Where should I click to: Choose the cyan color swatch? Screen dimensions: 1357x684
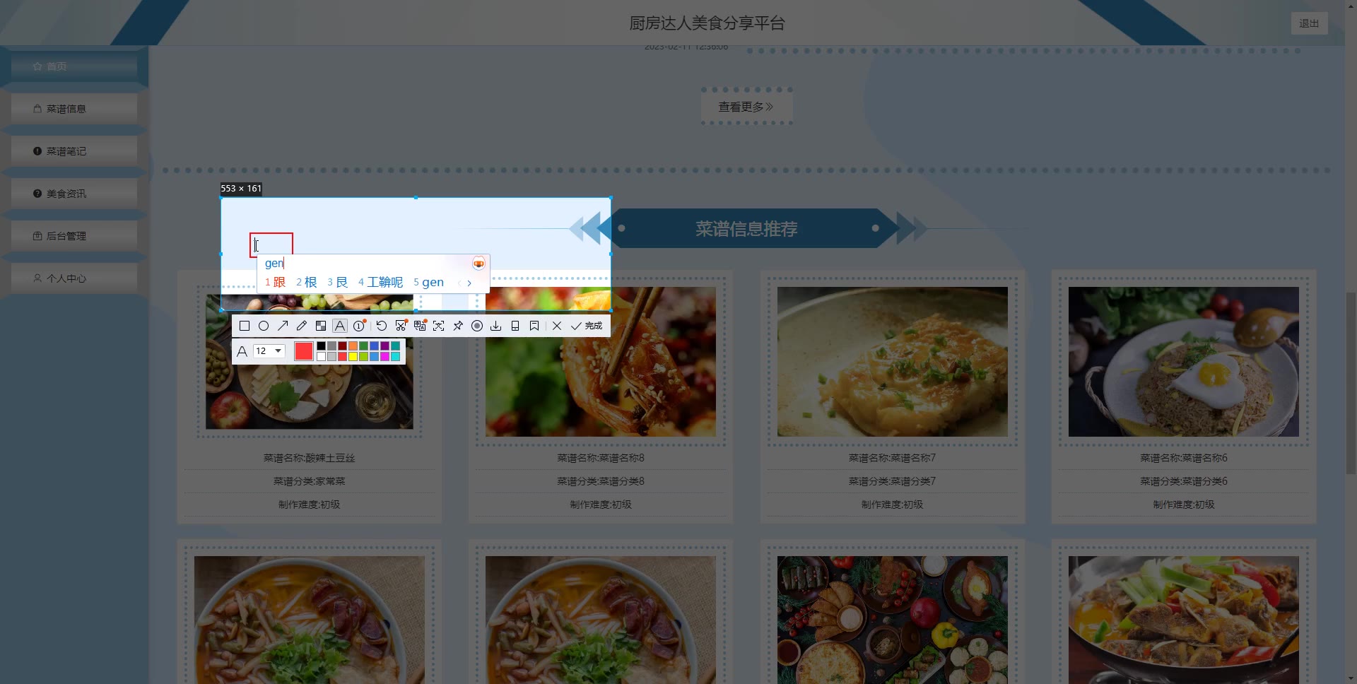[395, 356]
